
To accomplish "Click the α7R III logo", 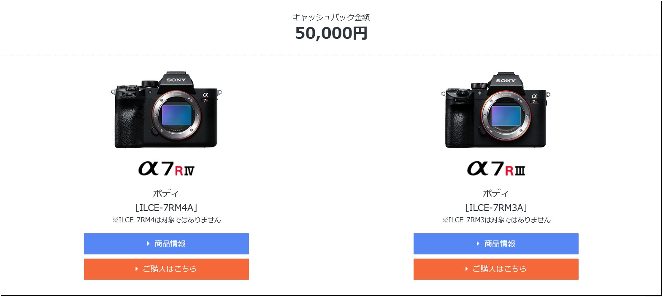I will [x=496, y=168].
